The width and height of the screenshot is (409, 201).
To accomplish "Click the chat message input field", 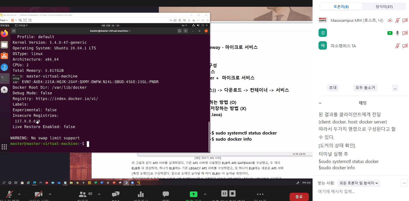I will (358, 191).
